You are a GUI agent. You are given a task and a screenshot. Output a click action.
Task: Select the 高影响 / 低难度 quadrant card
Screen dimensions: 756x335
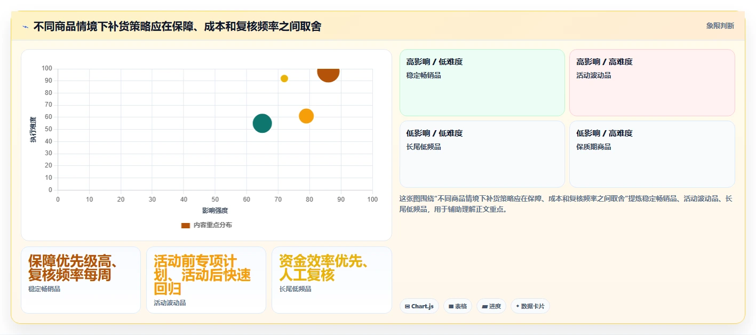pyautogui.click(x=482, y=83)
